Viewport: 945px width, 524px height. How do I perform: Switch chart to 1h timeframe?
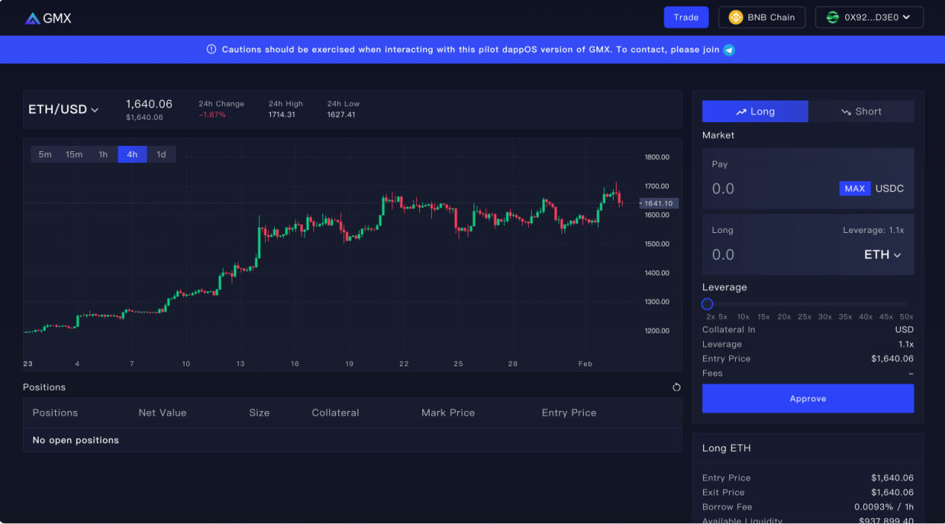(x=103, y=154)
